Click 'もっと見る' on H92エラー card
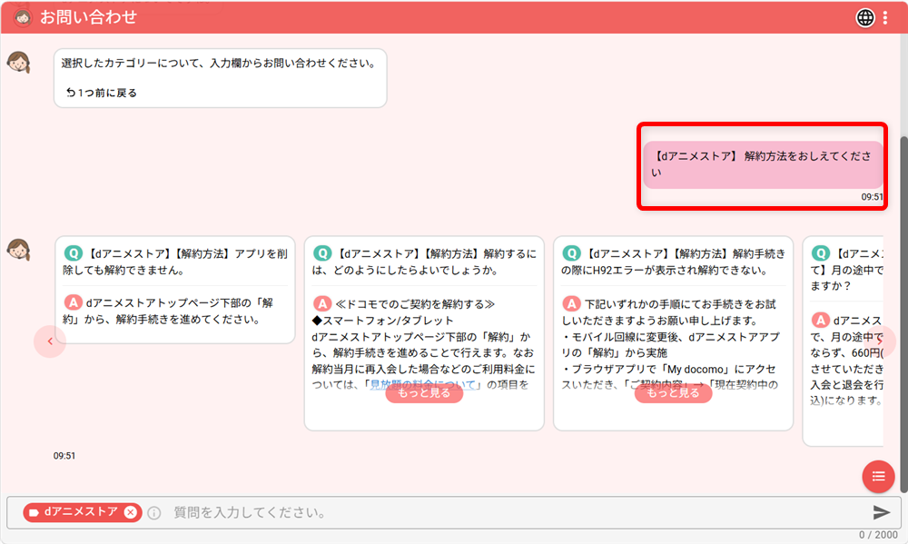Screen dimensions: 908x544 coord(673,393)
